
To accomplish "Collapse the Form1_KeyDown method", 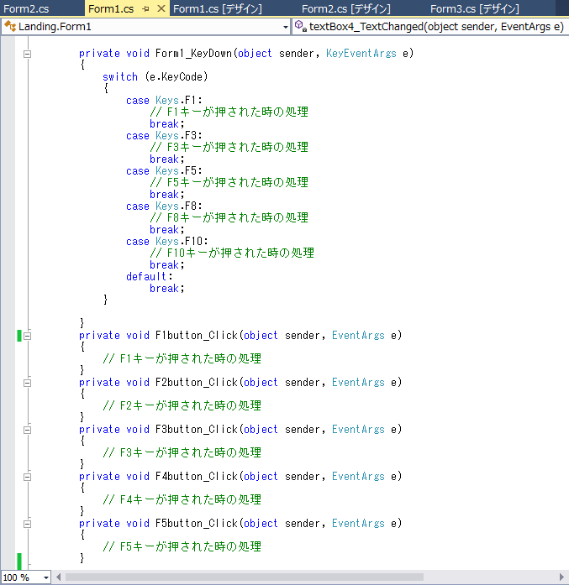I will (x=27, y=54).
